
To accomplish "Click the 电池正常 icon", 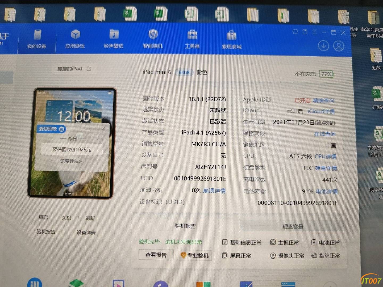I will (314, 242).
